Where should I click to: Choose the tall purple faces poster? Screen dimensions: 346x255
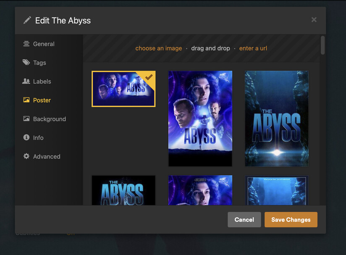[200, 118]
